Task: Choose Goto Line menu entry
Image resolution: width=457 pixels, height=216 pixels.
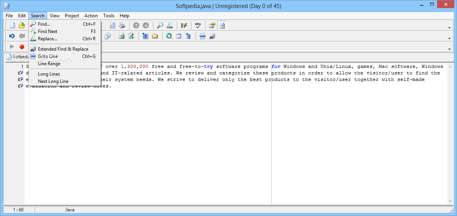Action: pyautogui.click(x=65, y=56)
